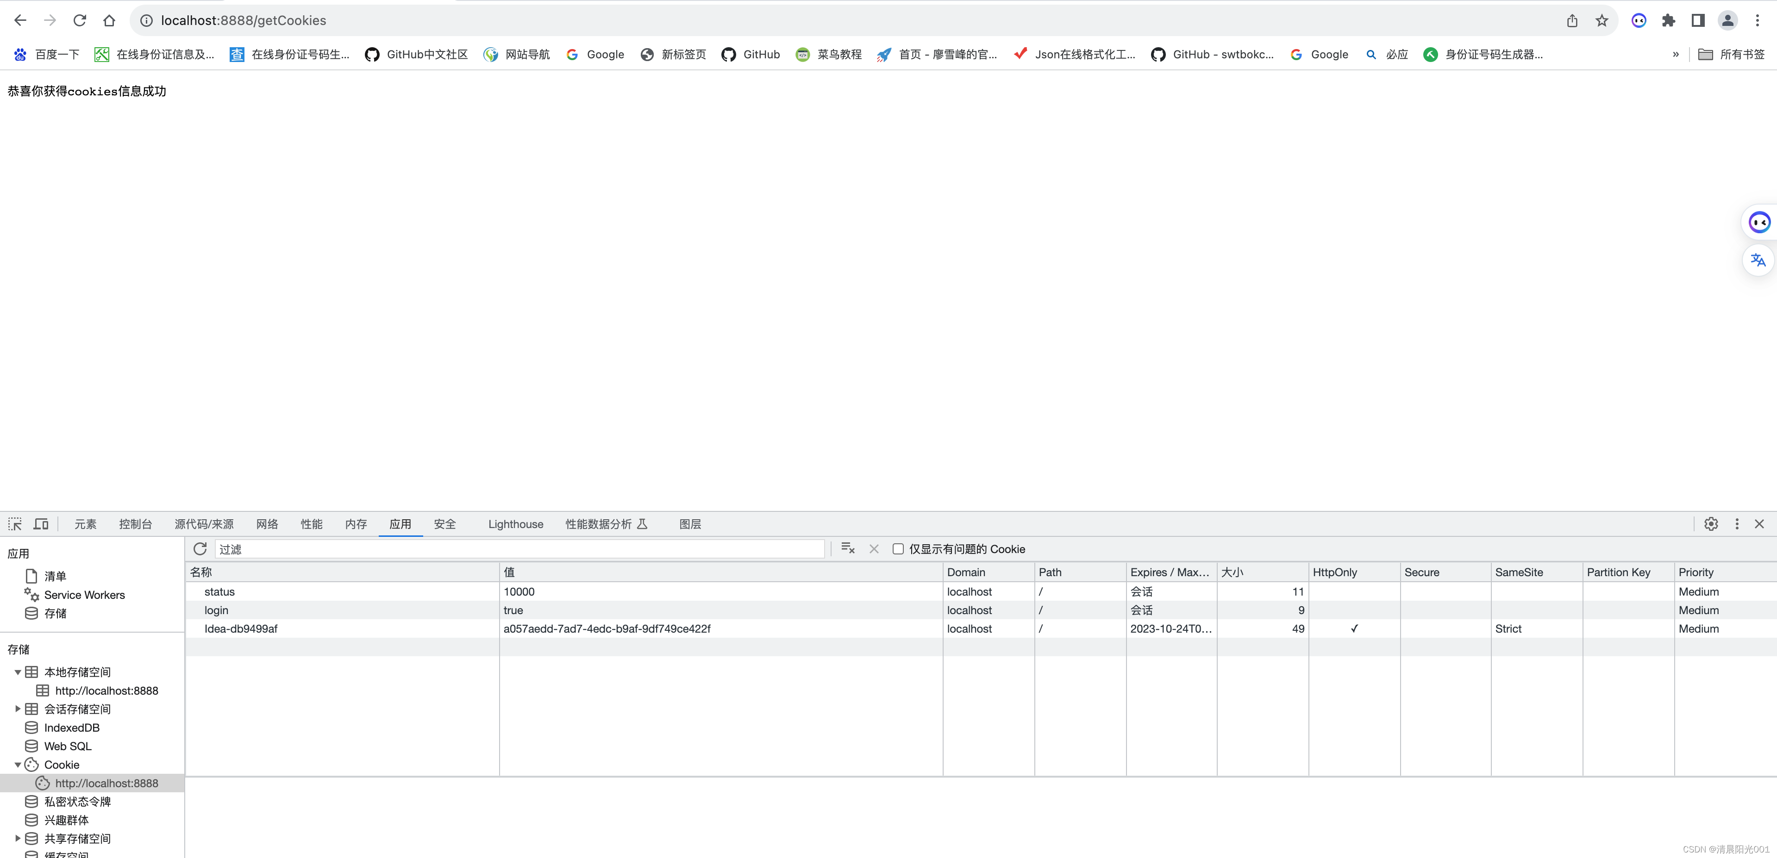Select the Idea-db9499af cookie row
1777x858 pixels.
coord(241,628)
